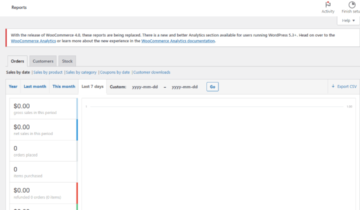360x210 pixels.
Task: Click the custom start date field
Action: pyautogui.click(x=145, y=87)
